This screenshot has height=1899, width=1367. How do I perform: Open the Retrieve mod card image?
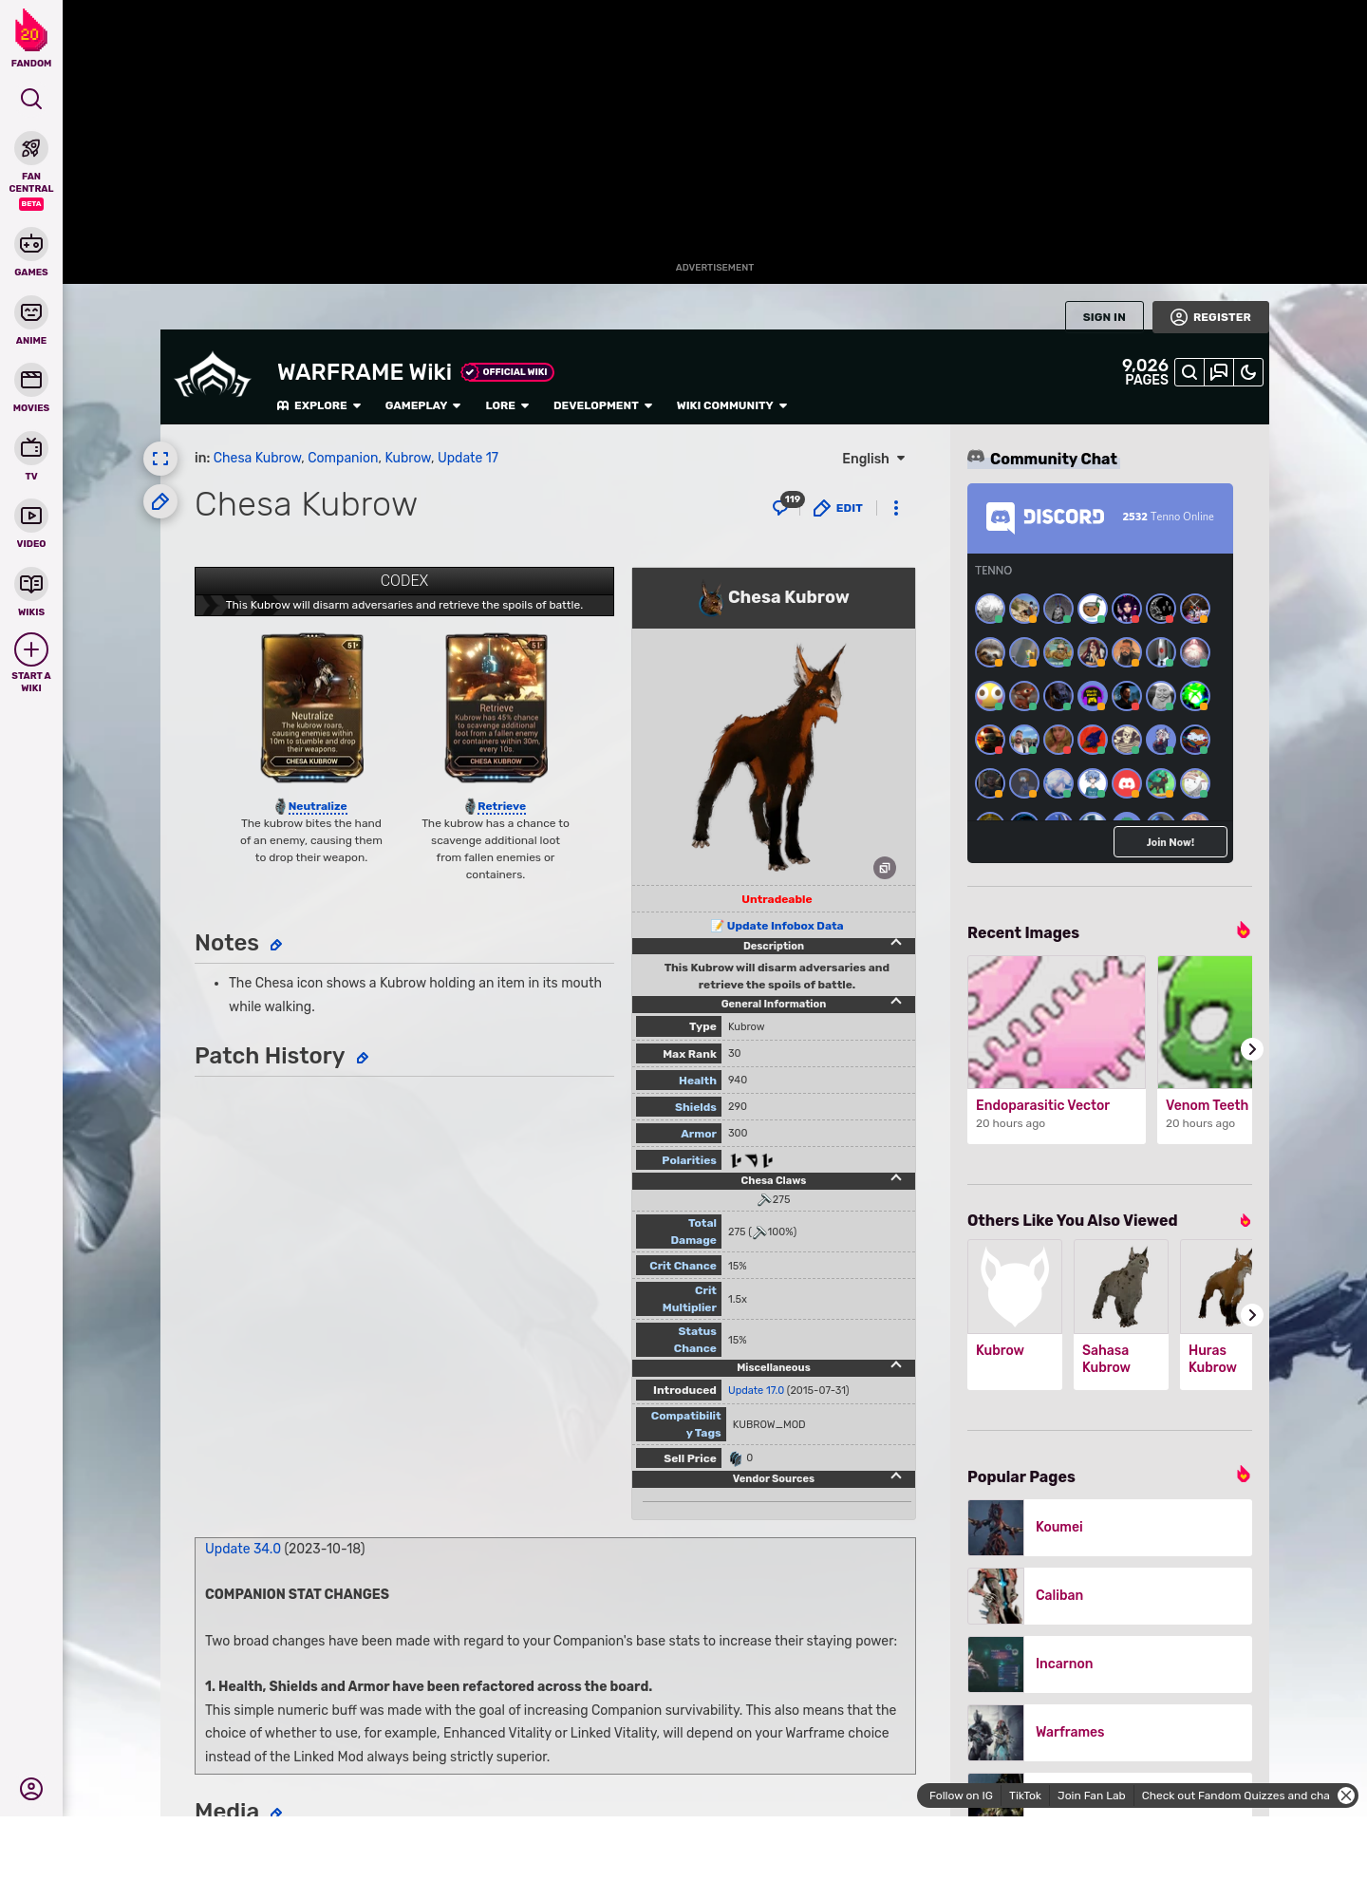click(496, 708)
